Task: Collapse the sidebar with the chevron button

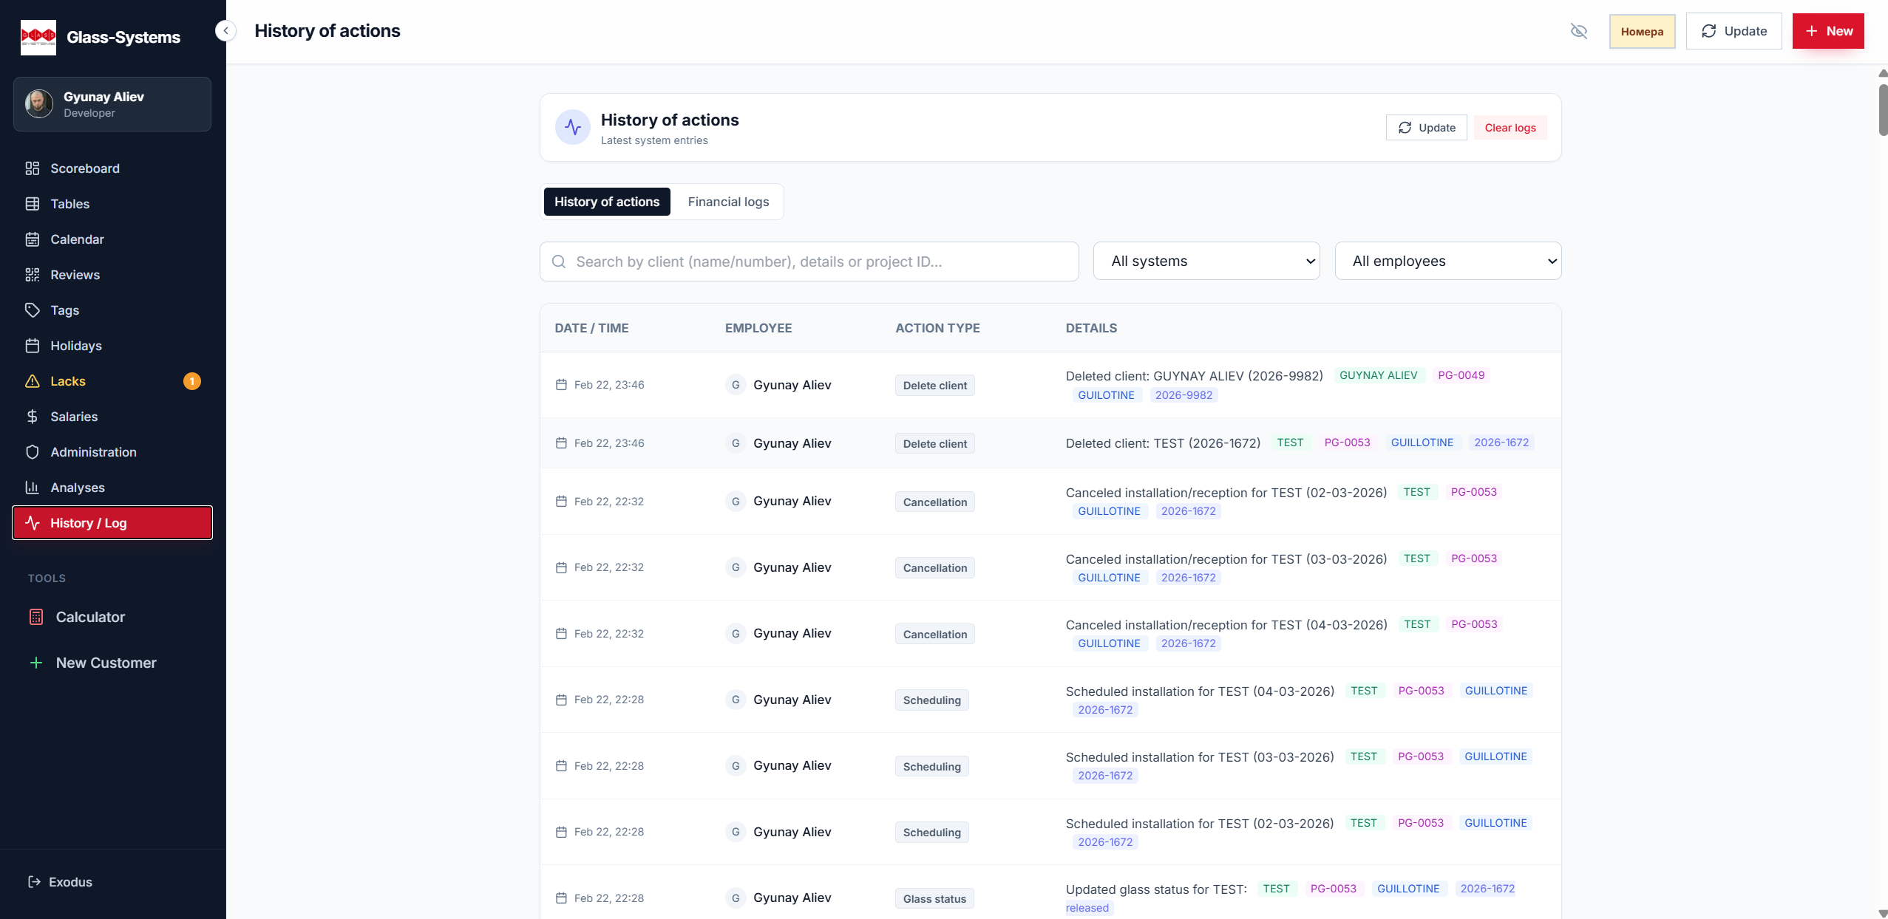Action: tap(225, 31)
